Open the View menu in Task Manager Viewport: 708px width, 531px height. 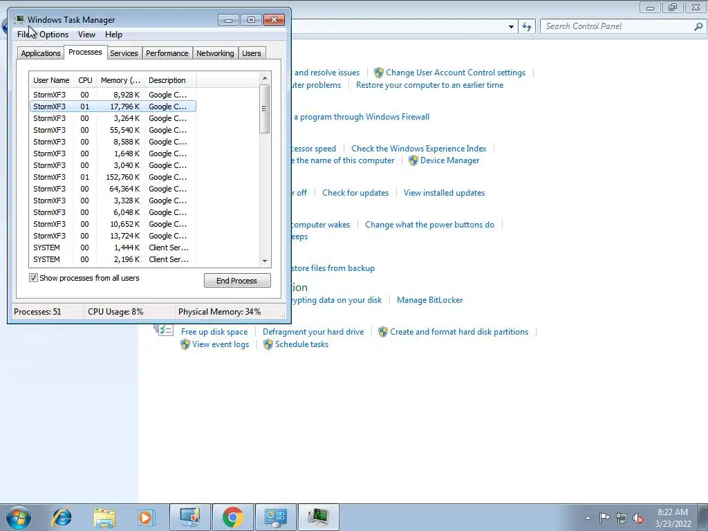86,35
